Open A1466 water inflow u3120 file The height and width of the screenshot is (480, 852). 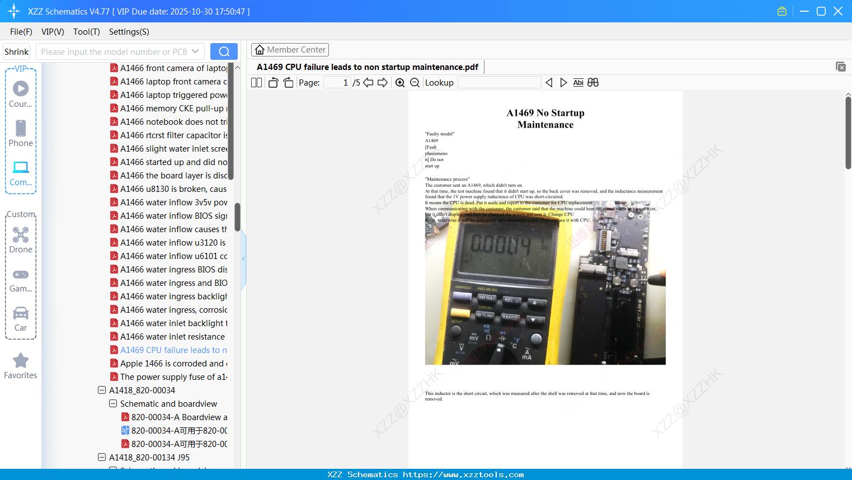tap(168, 242)
